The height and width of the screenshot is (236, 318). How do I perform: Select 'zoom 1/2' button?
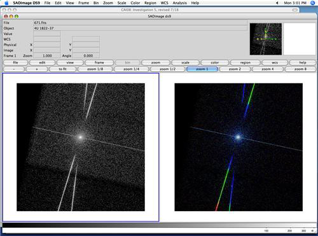167,69
